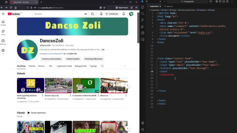
Task: Open the Shorts channel tab
Action: click(41, 66)
